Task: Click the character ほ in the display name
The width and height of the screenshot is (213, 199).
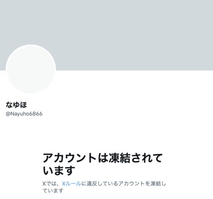Action: (23, 105)
